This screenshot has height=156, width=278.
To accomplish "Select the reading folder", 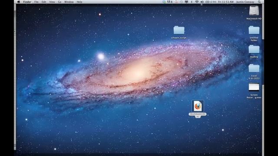I will click(x=254, y=49).
